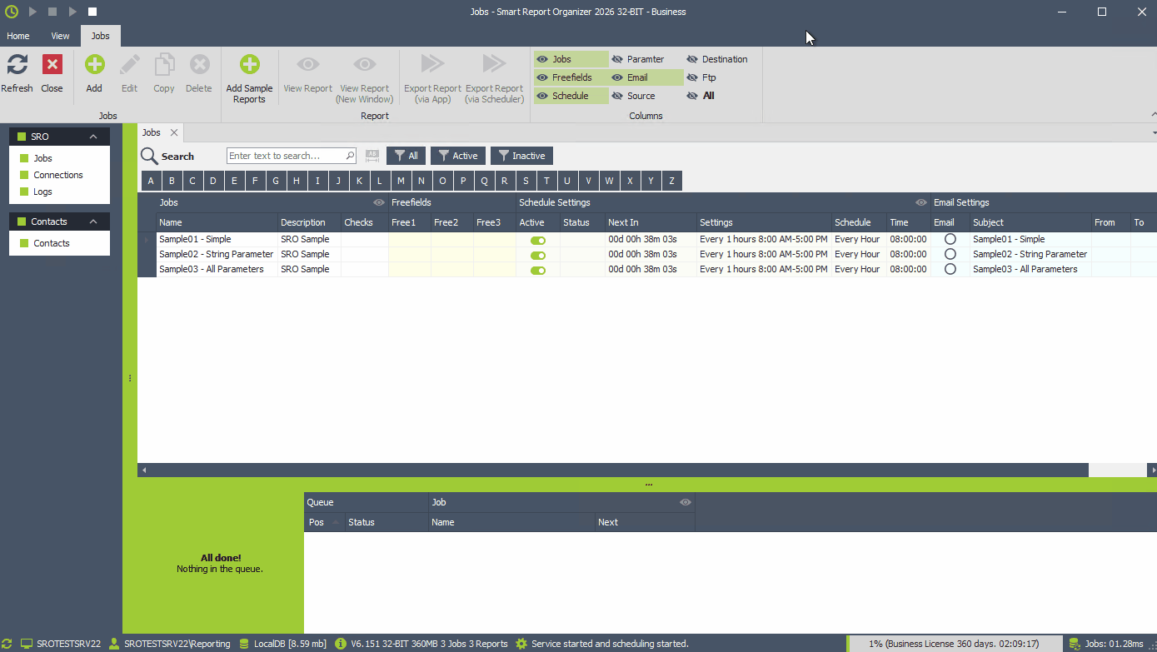Select the Add job icon
Viewport: 1157px width, 652px height.
[94, 65]
